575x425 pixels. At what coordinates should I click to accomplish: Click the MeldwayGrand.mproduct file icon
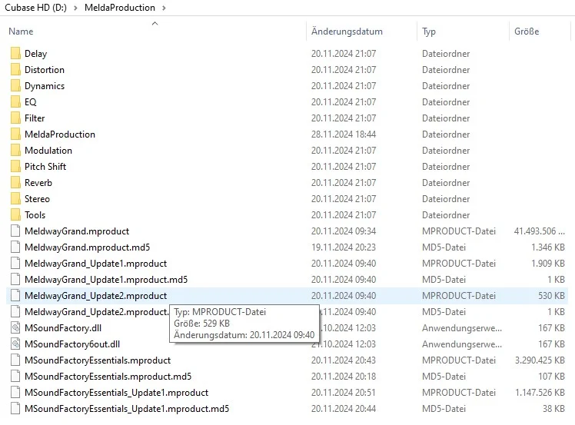tap(15, 231)
